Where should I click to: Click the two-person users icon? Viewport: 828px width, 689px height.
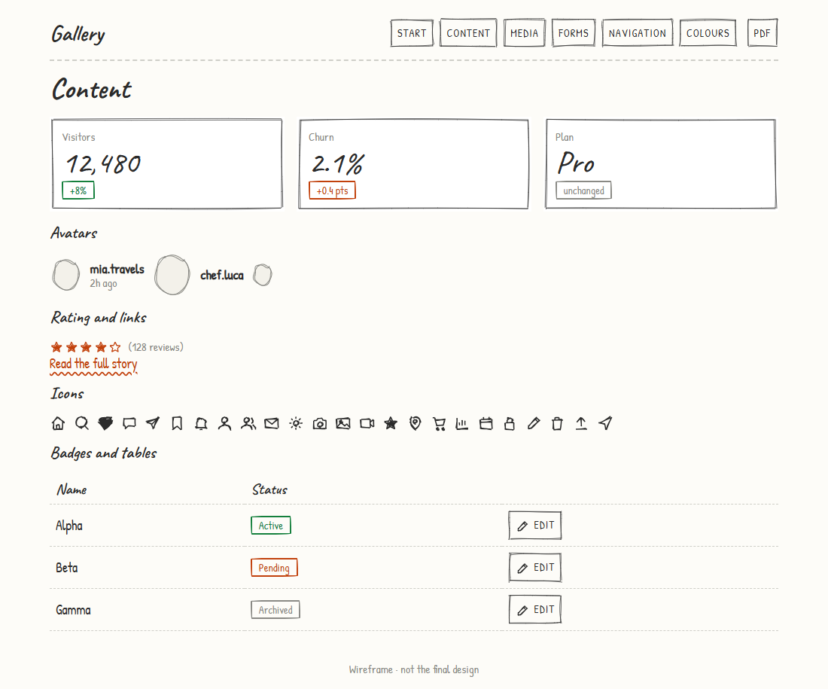pos(248,423)
